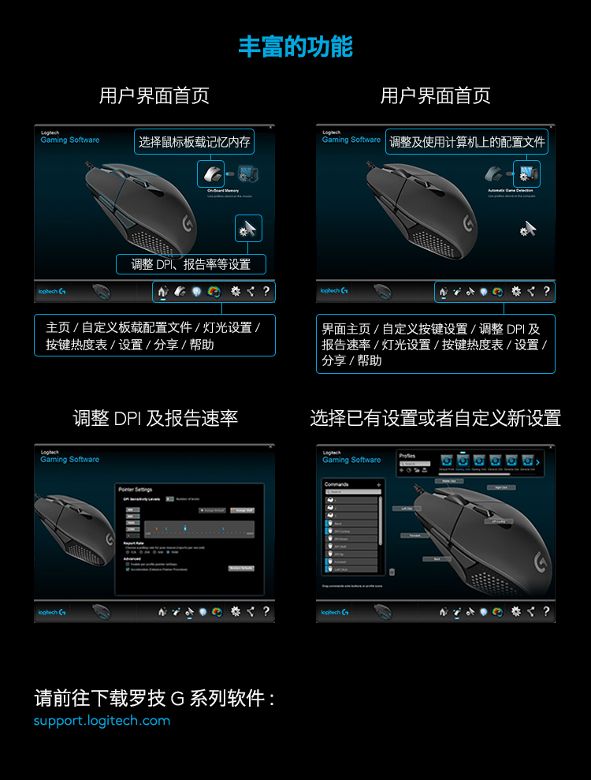This screenshot has height=780, width=591.
Task: Click the DPI Cycling button label on mouse
Action: click(499, 521)
